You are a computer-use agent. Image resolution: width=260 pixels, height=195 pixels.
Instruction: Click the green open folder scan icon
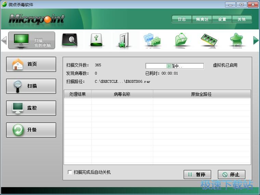(x=181, y=40)
